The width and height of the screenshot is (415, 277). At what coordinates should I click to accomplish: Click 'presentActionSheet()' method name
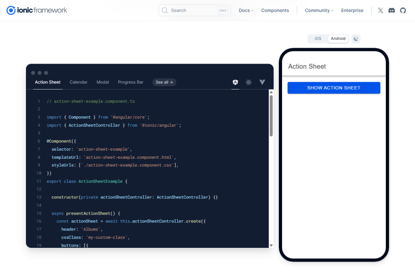coord(90,213)
